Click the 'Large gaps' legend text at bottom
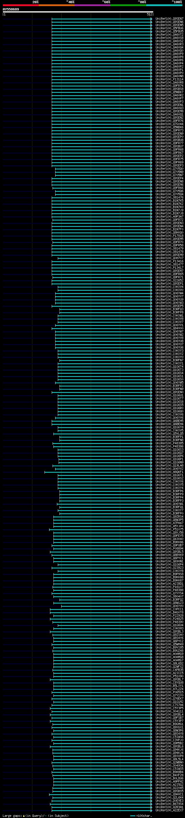Image resolution: width=185 pixels, height=818 pixels. click(12, 815)
